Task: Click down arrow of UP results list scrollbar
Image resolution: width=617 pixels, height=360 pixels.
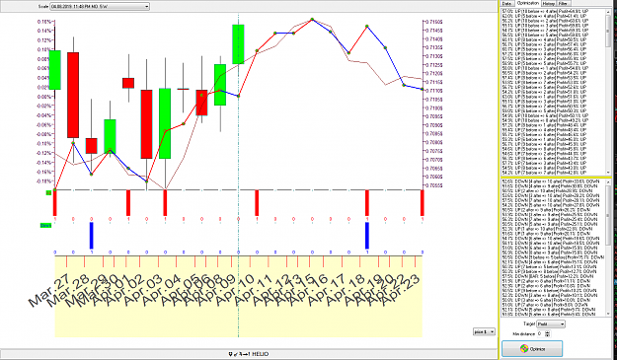Action: [x=609, y=173]
